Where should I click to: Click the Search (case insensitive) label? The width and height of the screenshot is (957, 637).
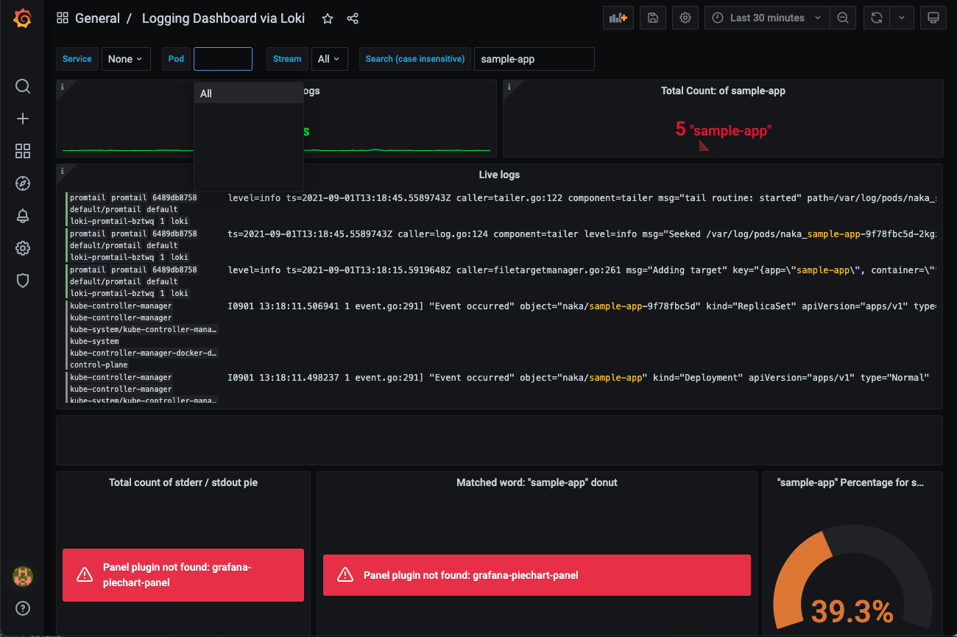point(415,59)
